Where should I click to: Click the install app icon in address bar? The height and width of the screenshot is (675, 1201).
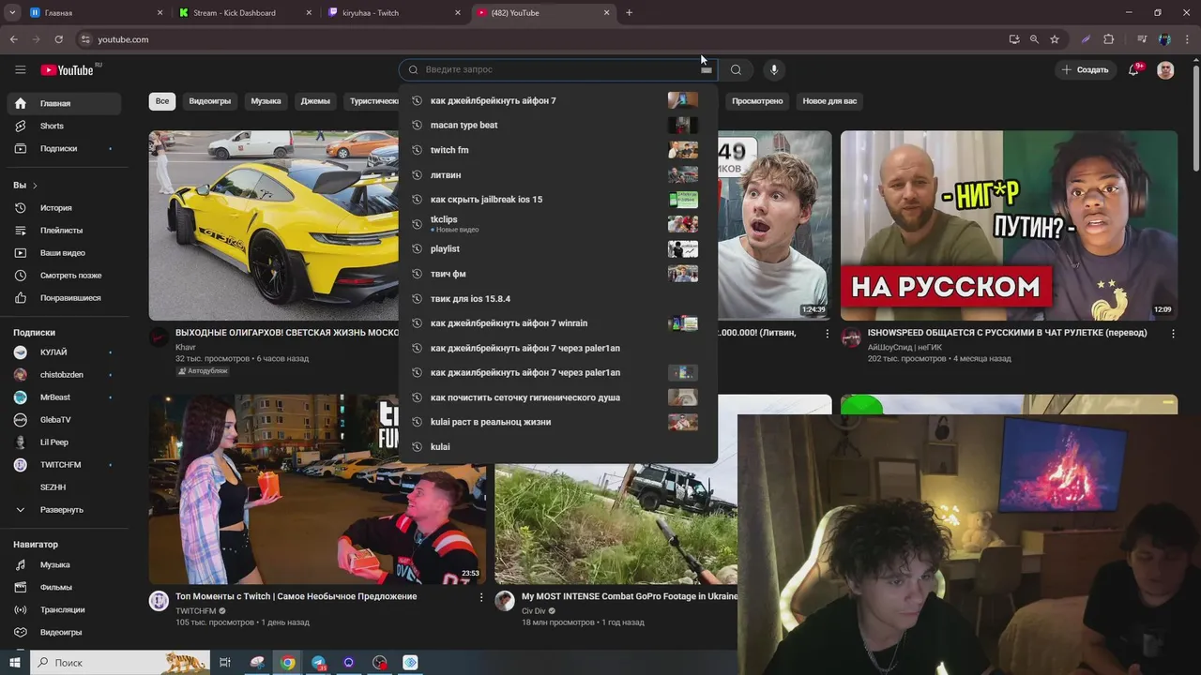(x=1014, y=39)
